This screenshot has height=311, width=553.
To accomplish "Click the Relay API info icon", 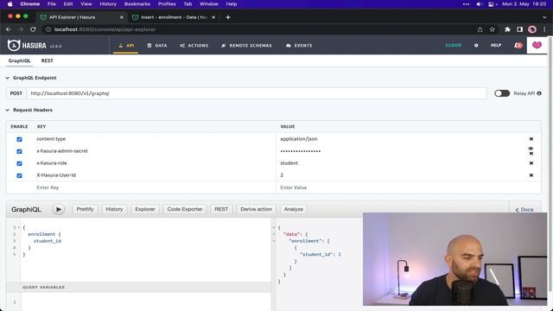I will point(539,93).
